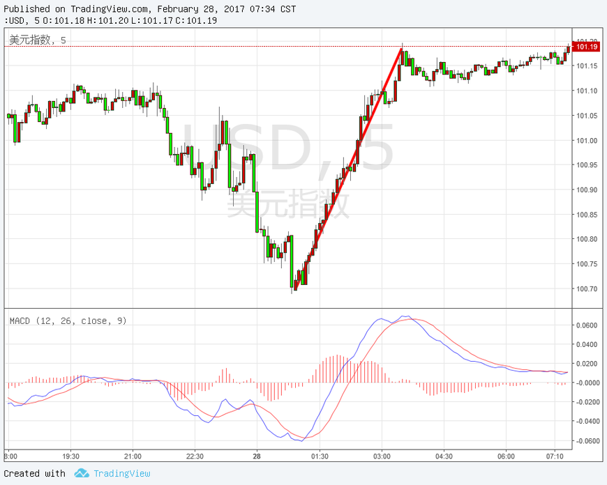Image resolution: width=607 pixels, height=485 pixels.
Task: Click the 0.0400 MACD axis label
Action: pos(587,345)
